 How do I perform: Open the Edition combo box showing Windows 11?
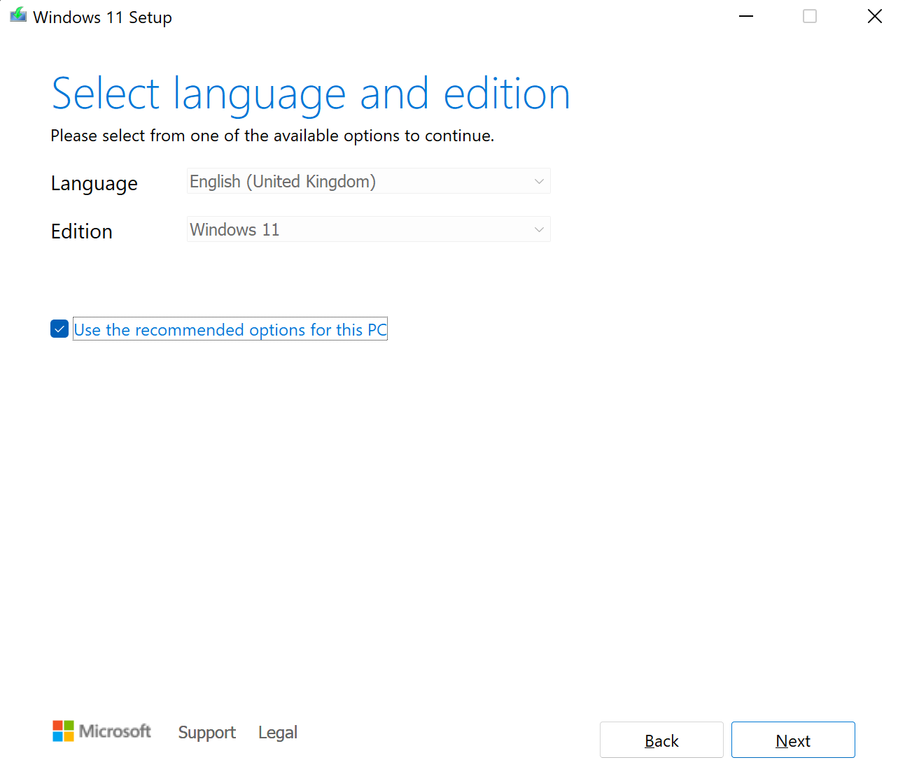coord(369,229)
